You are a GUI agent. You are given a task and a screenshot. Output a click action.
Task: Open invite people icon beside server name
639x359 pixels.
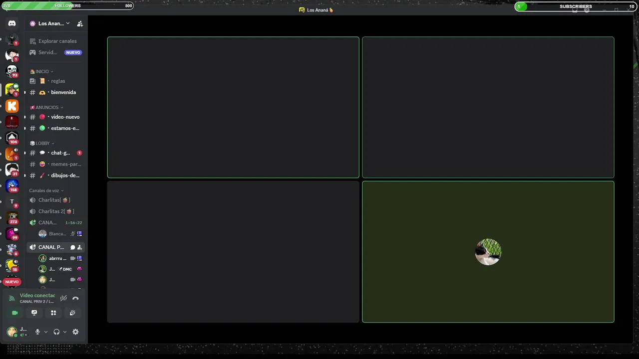(x=80, y=23)
